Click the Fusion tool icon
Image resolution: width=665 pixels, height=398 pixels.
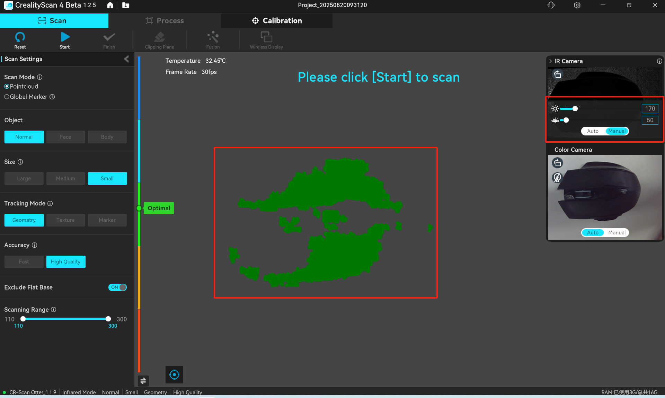coord(212,38)
